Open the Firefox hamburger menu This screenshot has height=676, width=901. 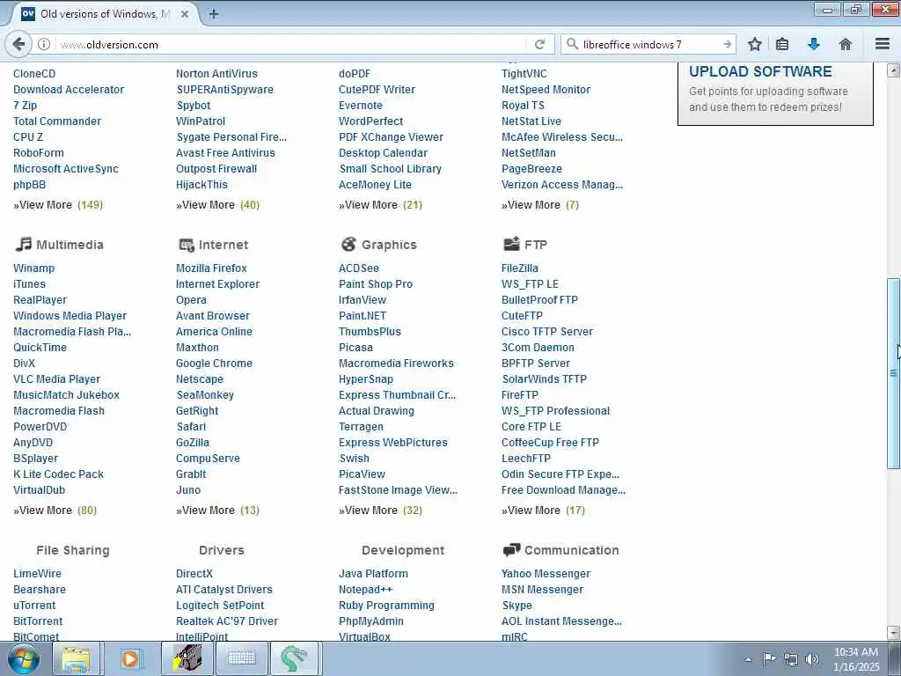[x=883, y=44]
